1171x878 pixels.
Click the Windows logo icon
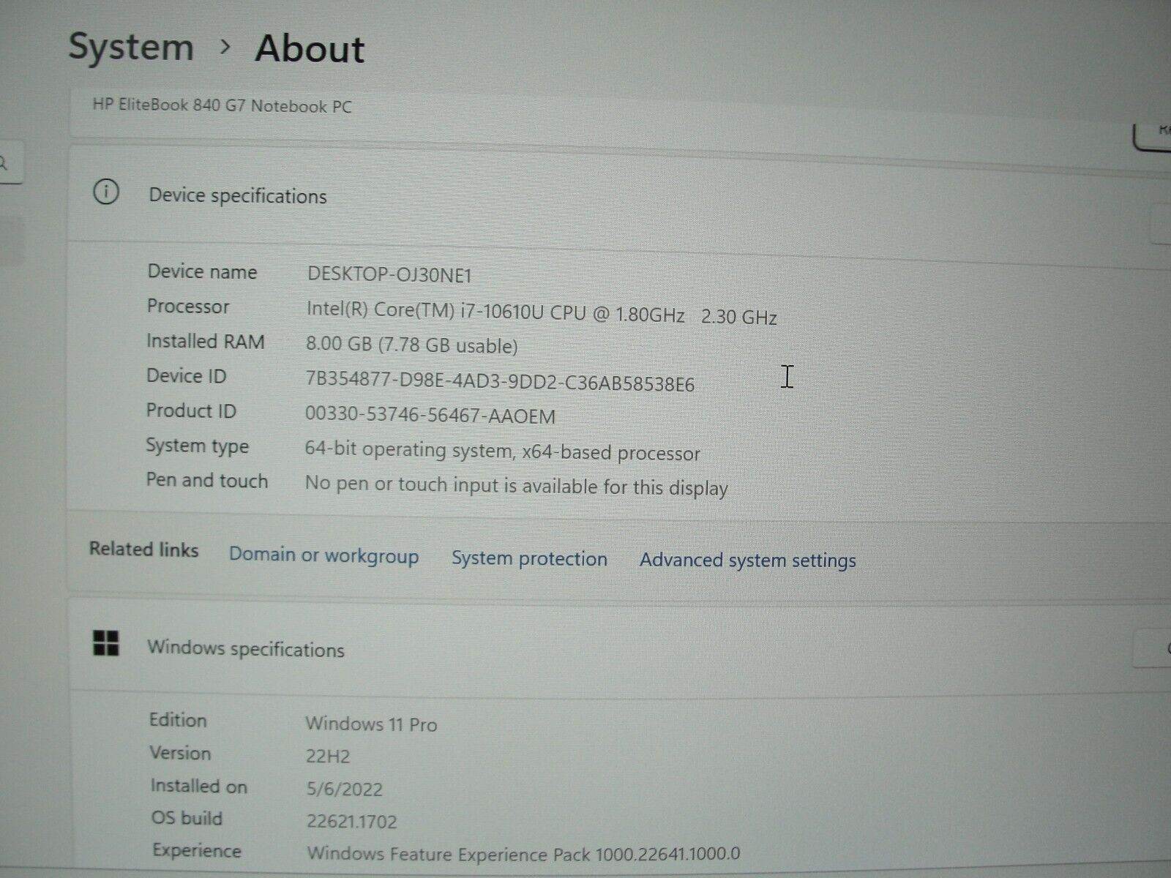point(106,644)
